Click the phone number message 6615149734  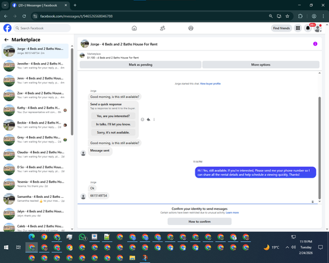(99, 195)
